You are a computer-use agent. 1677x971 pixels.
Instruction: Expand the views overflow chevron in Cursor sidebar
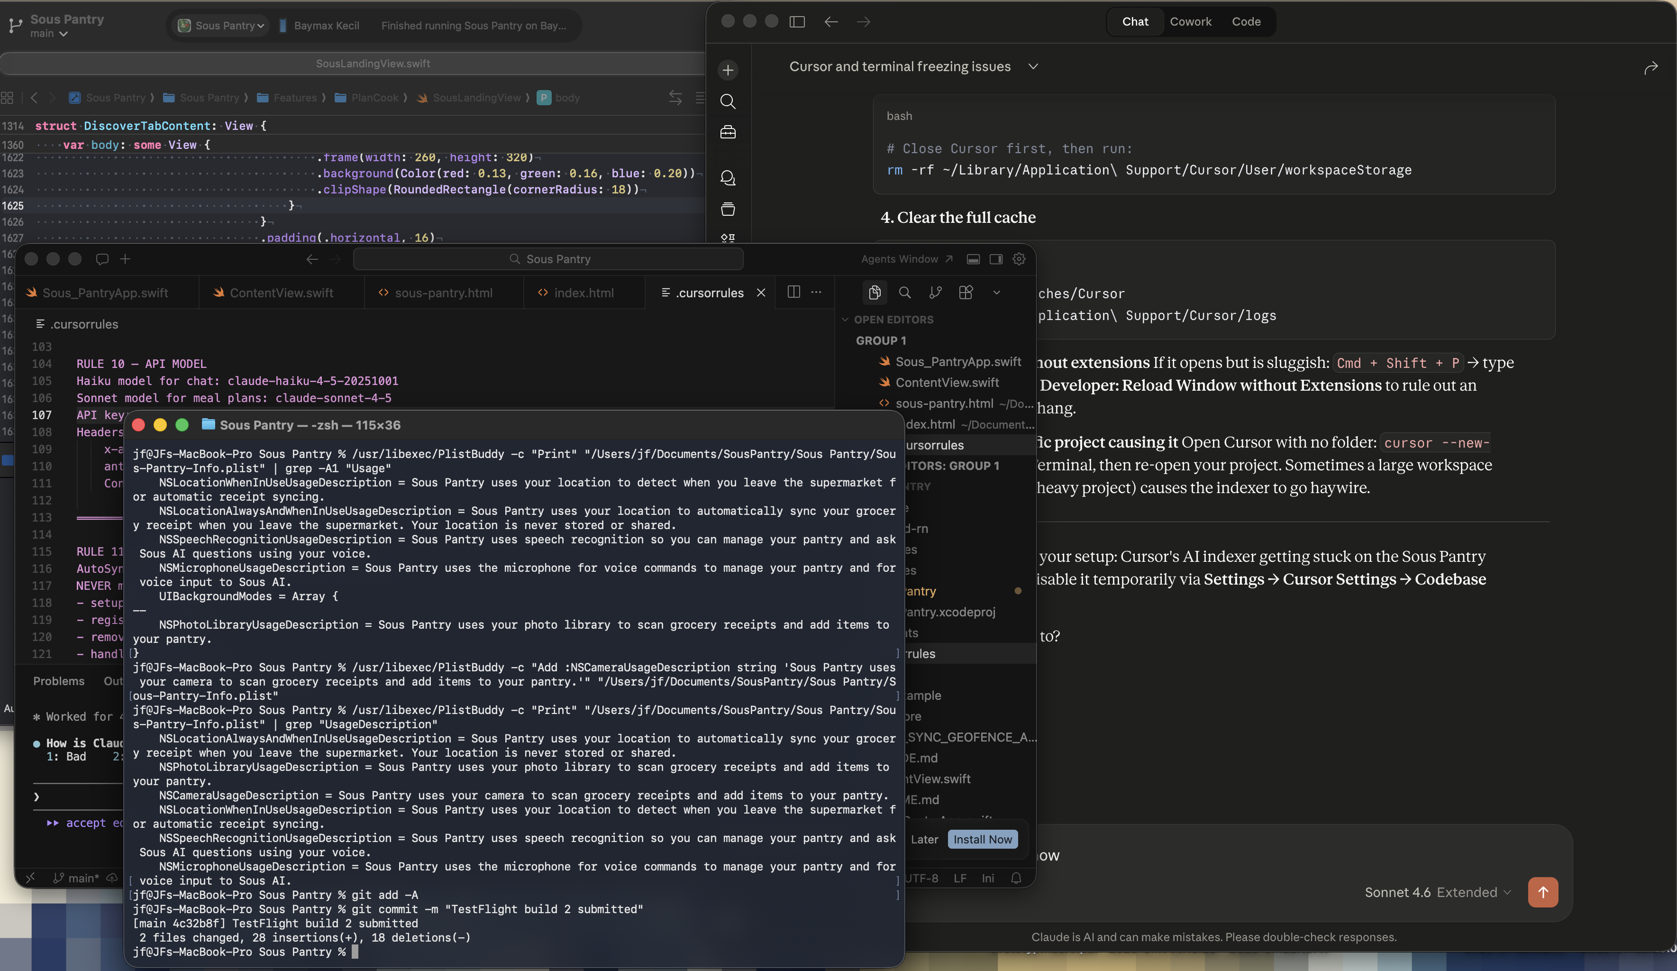click(x=996, y=292)
